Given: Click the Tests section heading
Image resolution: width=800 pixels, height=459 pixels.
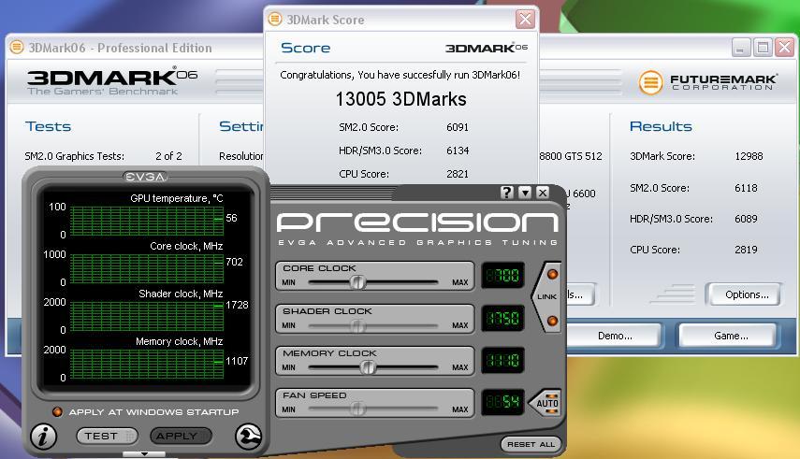Looking at the screenshot, I should click(48, 126).
